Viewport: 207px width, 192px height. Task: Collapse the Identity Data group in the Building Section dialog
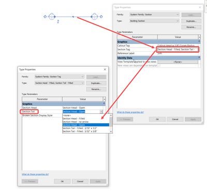click(x=199, y=57)
